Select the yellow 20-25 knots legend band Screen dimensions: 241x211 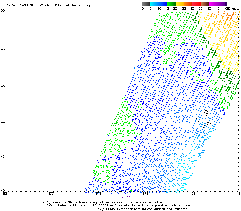tap(180, 4)
